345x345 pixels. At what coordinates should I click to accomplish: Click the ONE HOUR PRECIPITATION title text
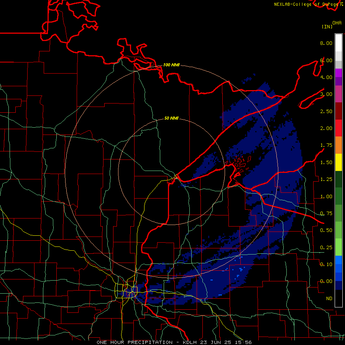[x=135, y=342]
